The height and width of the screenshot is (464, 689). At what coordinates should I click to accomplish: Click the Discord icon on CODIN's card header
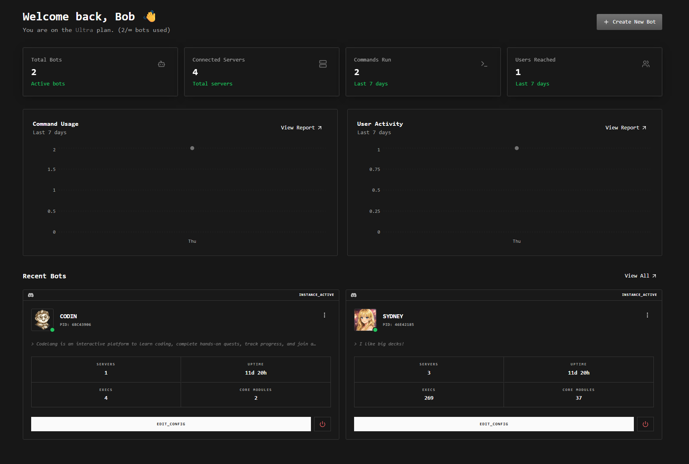(x=31, y=295)
